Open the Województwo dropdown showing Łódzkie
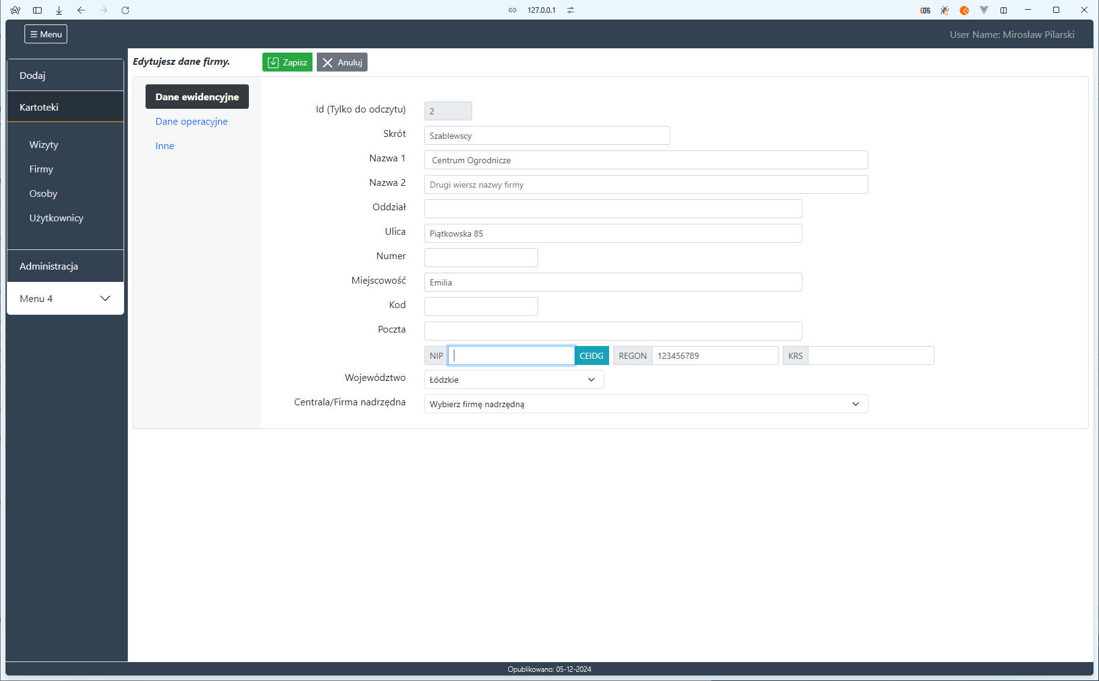 514,380
